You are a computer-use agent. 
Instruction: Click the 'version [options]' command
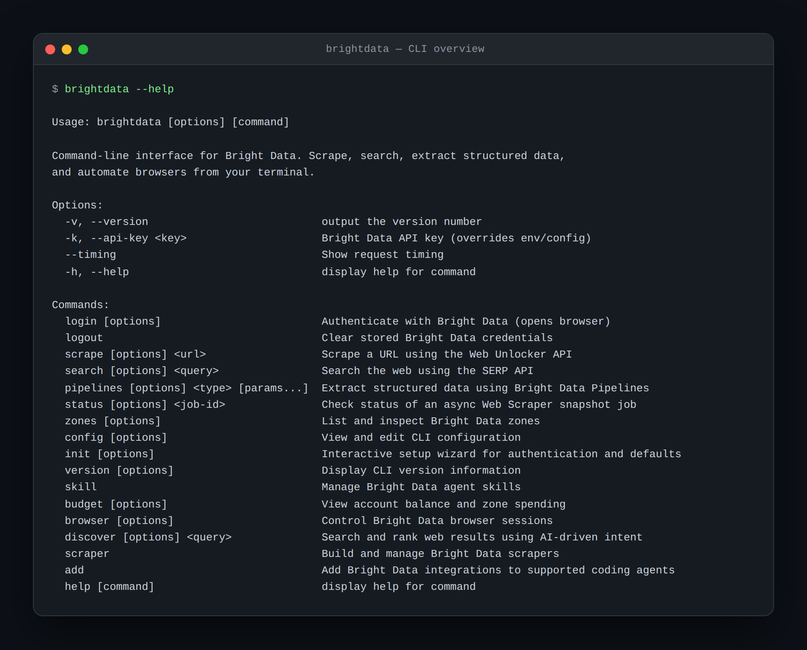(119, 470)
